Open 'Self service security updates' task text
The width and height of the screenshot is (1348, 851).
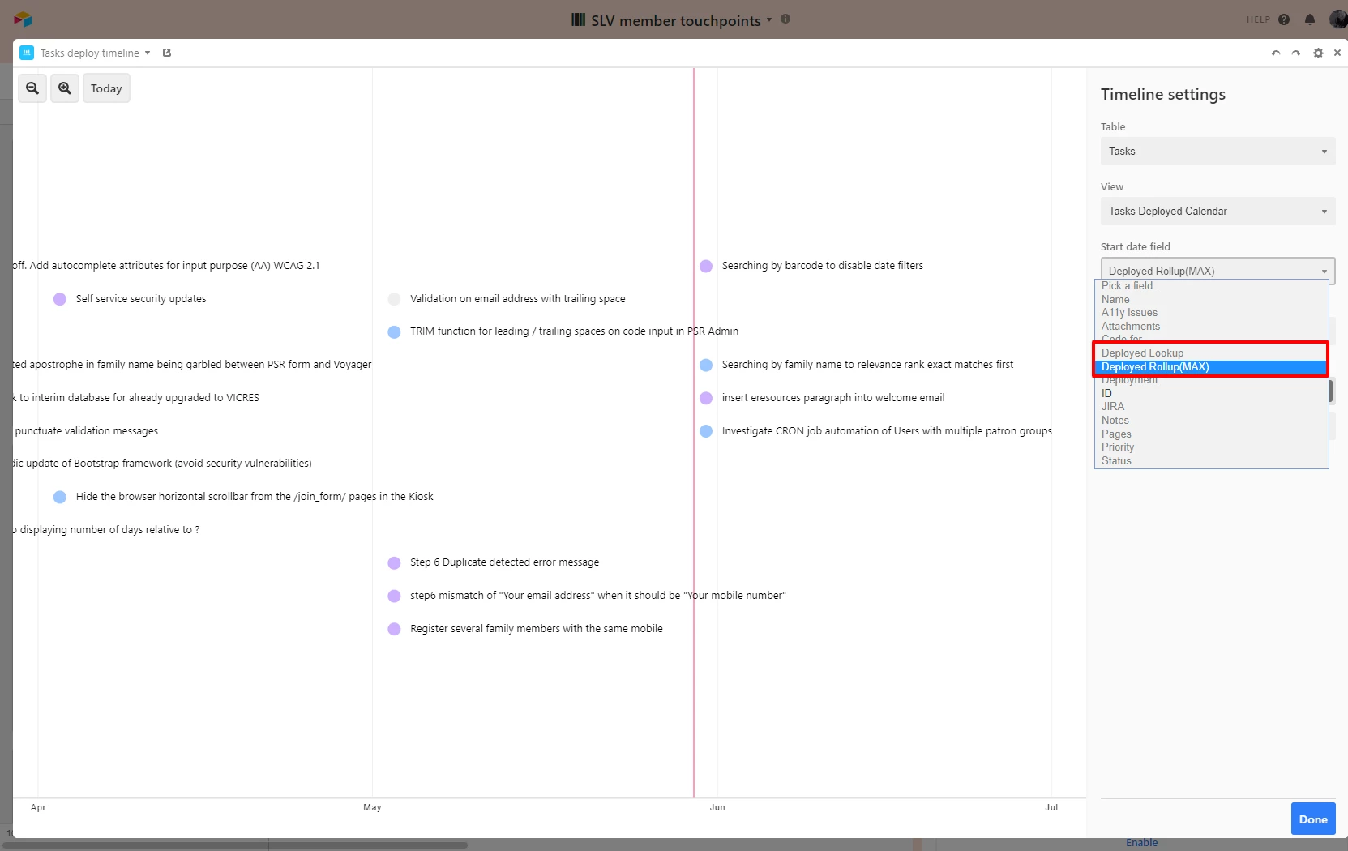pyautogui.click(x=141, y=299)
